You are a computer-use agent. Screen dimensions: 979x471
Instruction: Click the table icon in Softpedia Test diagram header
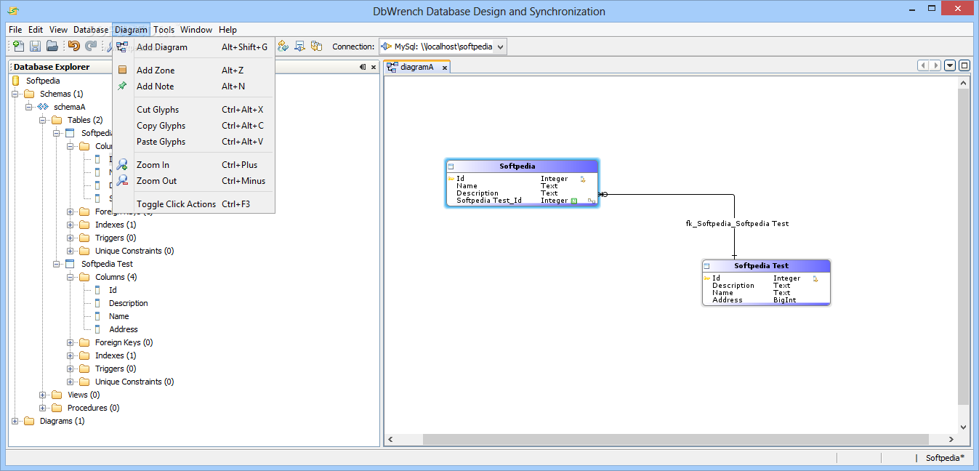point(706,266)
